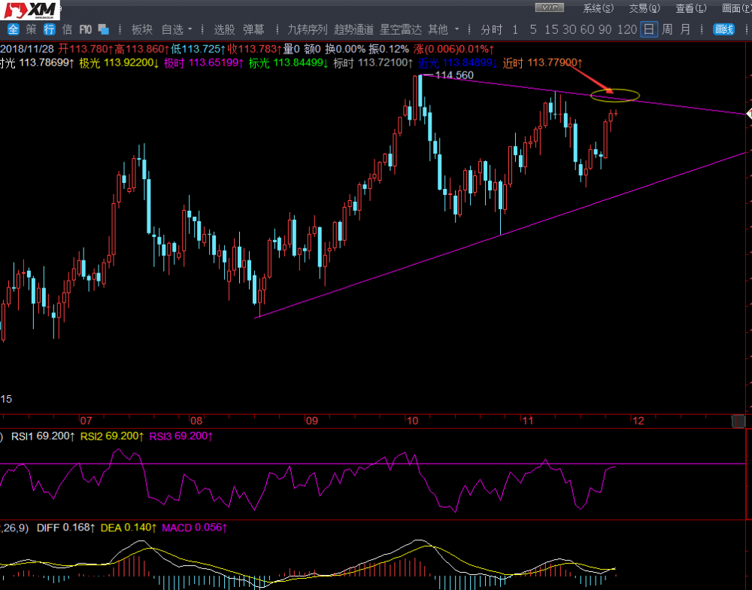Viewport: 752px width, 590px height.
Task: Select the 60-minute period
Action: tap(587, 30)
